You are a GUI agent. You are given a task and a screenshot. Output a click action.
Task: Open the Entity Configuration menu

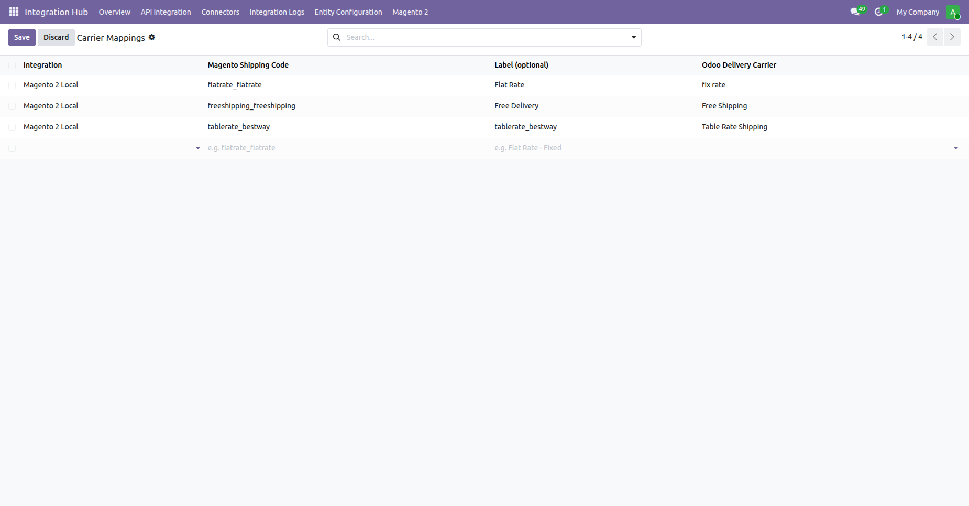tap(348, 12)
